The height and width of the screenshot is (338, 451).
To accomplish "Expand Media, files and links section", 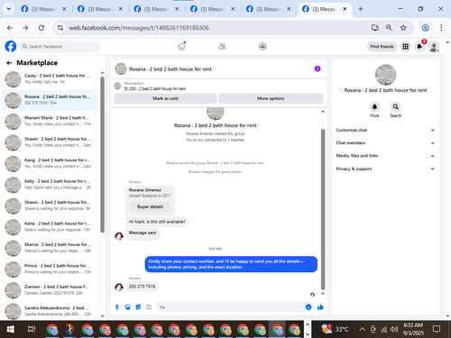I will coord(385,156).
